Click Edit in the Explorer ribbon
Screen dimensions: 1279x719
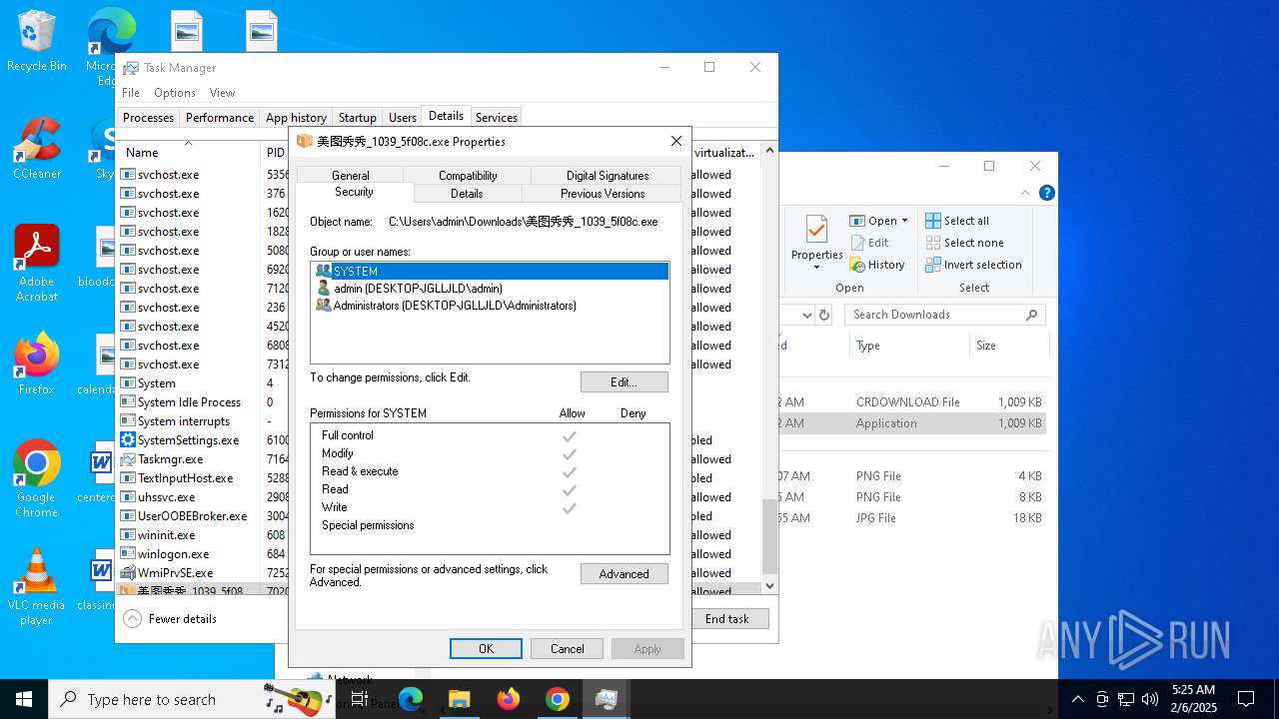pyautogui.click(x=869, y=243)
